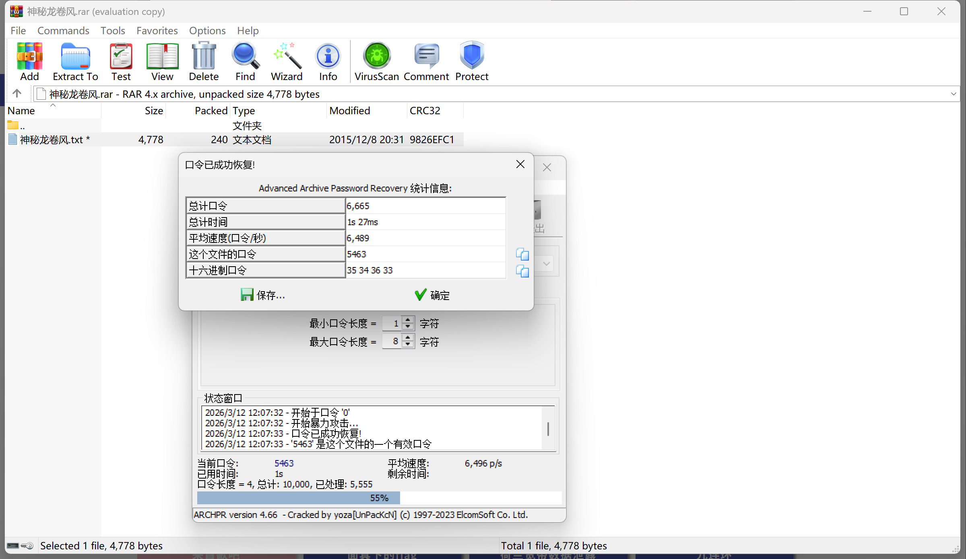Open the Favorites menu
This screenshot has width=966, height=559.
pos(157,31)
